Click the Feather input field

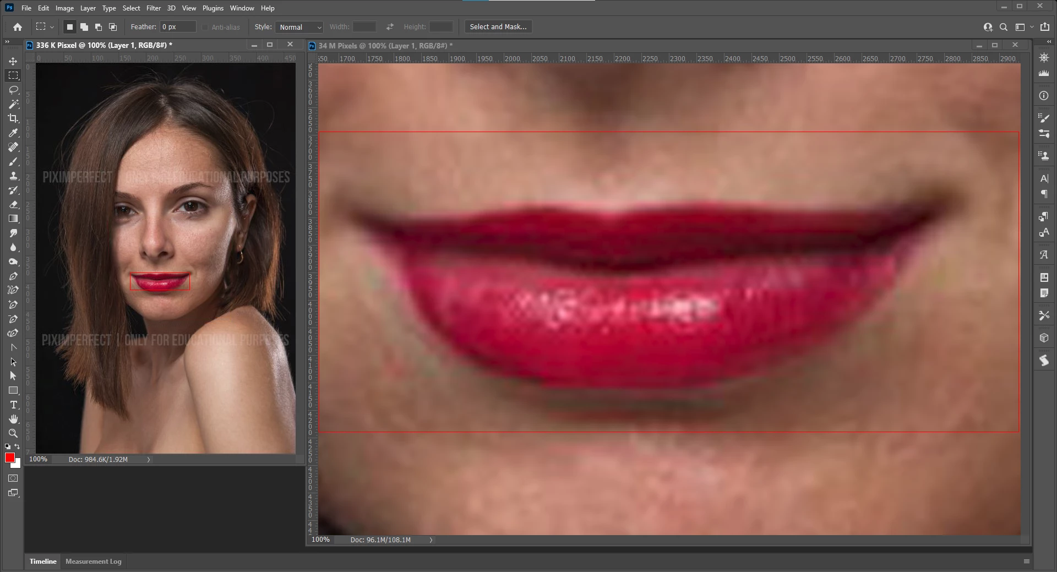(x=178, y=27)
